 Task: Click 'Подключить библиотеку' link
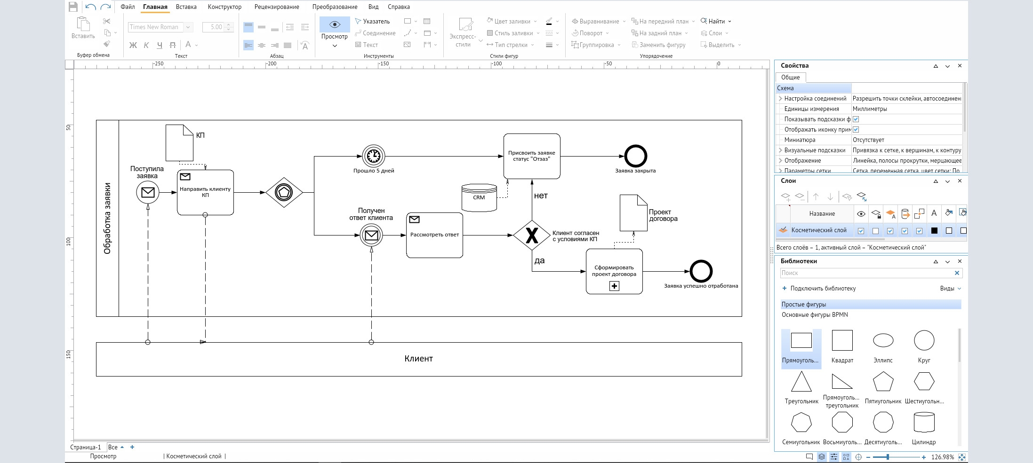818,289
